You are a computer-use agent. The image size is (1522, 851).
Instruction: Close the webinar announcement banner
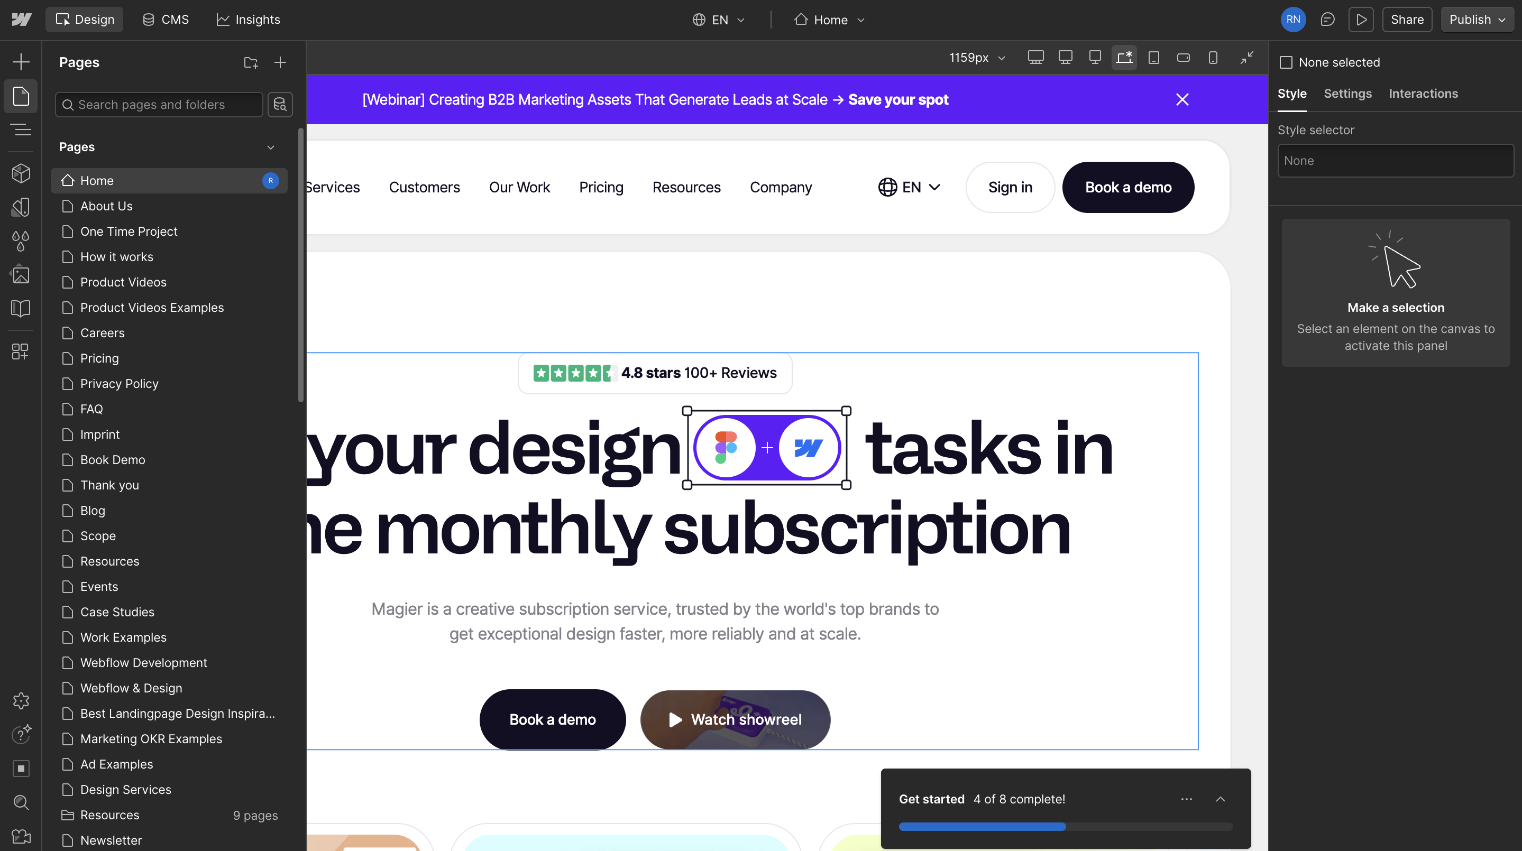[1181, 99]
